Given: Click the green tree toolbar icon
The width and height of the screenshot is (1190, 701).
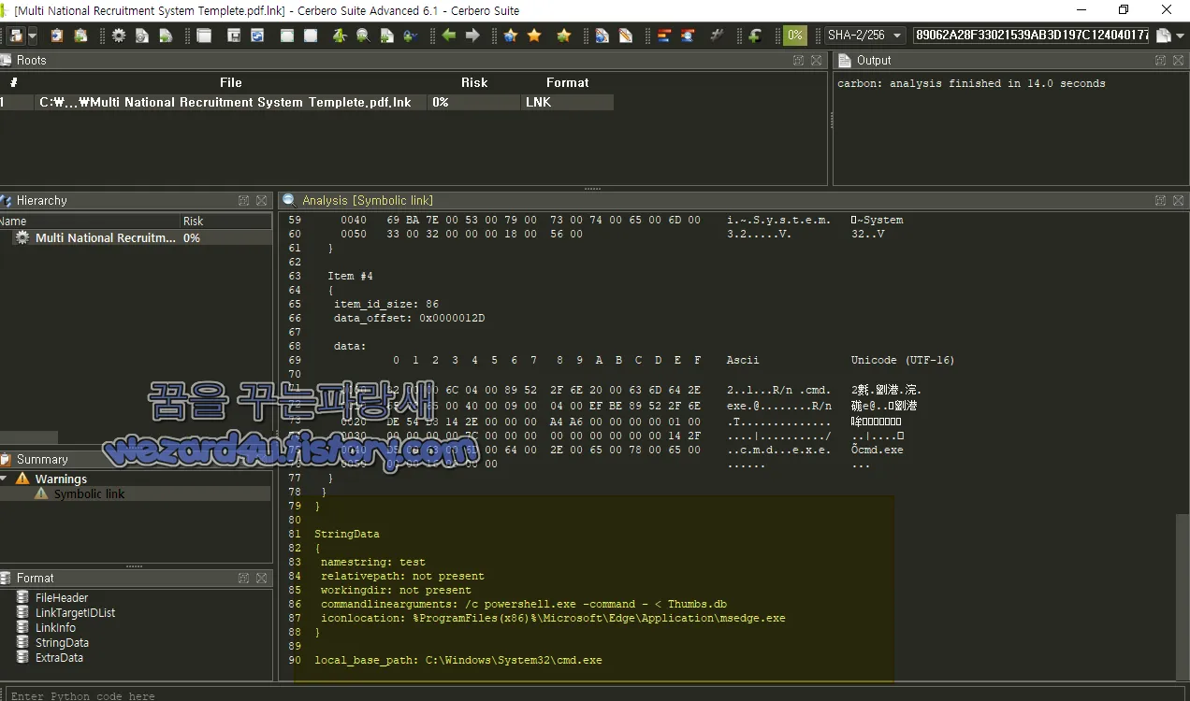Looking at the screenshot, I should [x=339, y=36].
